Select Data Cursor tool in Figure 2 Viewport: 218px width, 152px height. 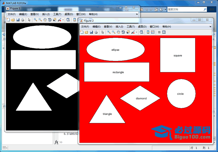pyautogui.click(x=128, y=32)
